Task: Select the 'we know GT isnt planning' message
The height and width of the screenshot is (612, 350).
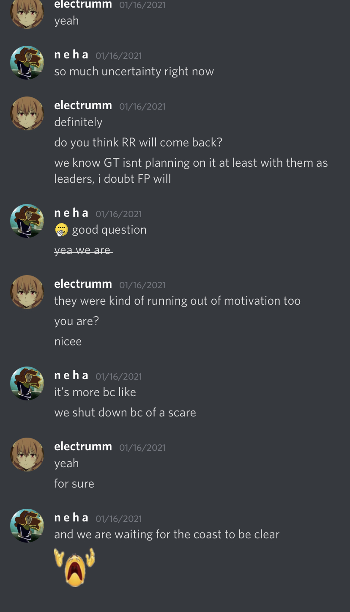Action: coord(191,171)
